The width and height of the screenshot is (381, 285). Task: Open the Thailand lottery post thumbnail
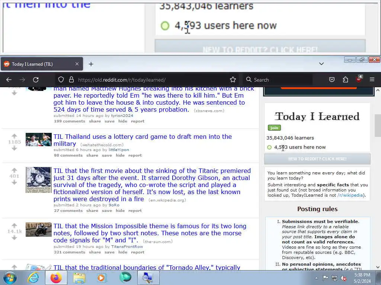39,140
